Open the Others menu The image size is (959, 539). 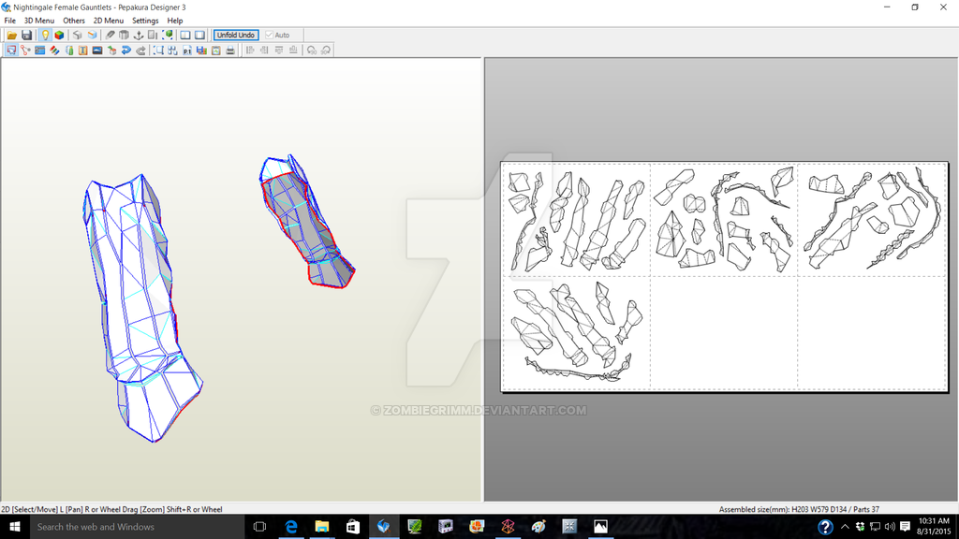[x=74, y=21]
